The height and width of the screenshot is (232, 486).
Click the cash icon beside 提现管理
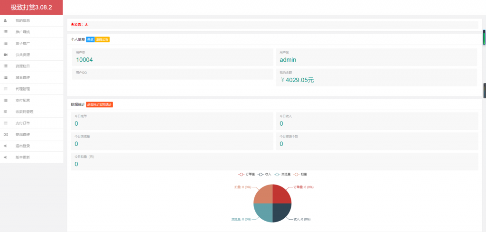pos(5,135)
